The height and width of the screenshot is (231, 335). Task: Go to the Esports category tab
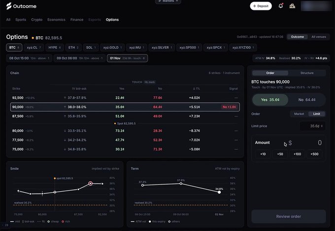coord(95,20)
